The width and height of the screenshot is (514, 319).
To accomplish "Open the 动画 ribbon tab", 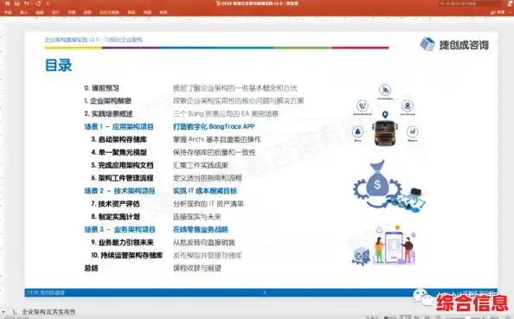I will pos(87,12).
